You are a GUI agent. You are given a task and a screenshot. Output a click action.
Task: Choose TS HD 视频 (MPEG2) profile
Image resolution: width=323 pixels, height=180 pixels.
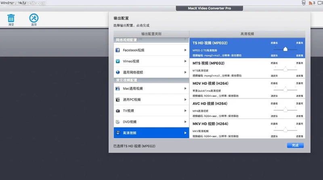247,48
